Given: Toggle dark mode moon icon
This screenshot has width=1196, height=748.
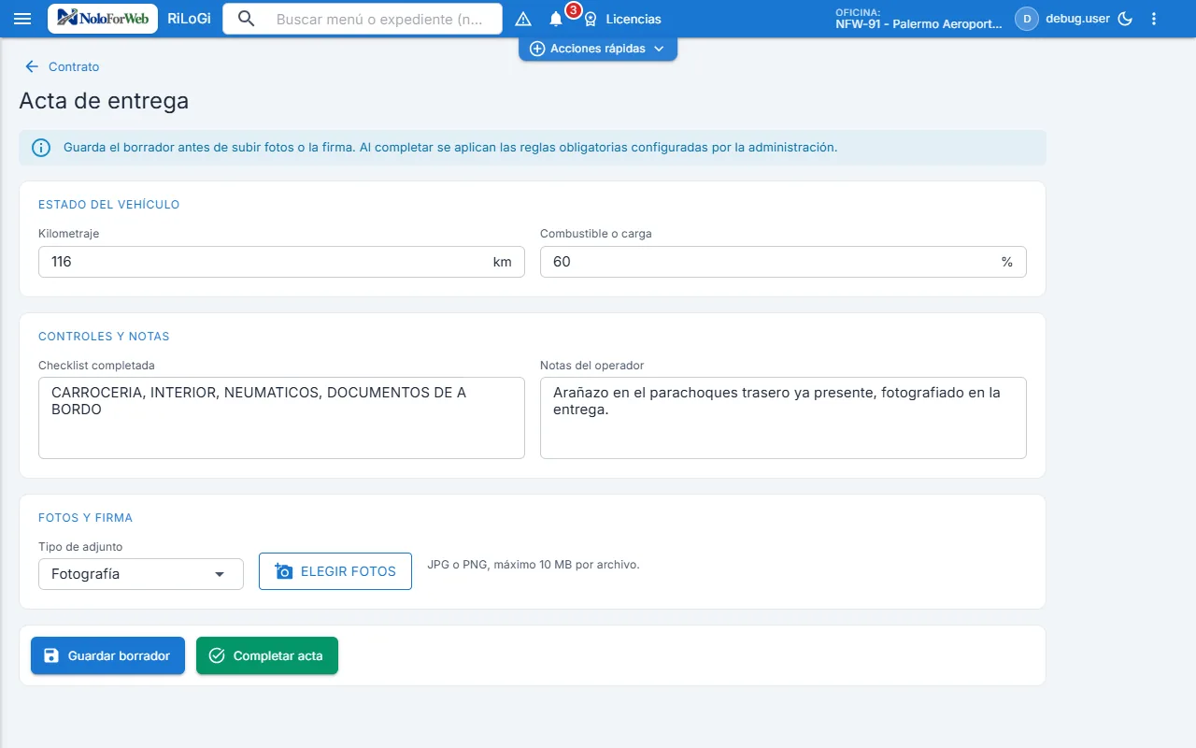Looking at the screenshot, I should point(1125,19).
